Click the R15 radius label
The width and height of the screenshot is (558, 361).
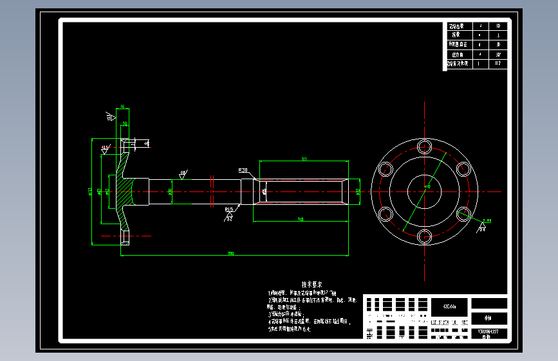[x=229, y=209]
